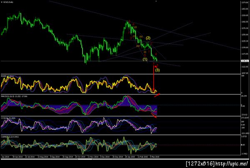Select the yellow (1) wave label
250x168 pixels.
[x=145, y=59]
